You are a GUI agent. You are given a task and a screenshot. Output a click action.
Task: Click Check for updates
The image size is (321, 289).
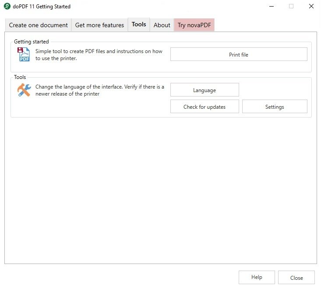pos(205,107)
